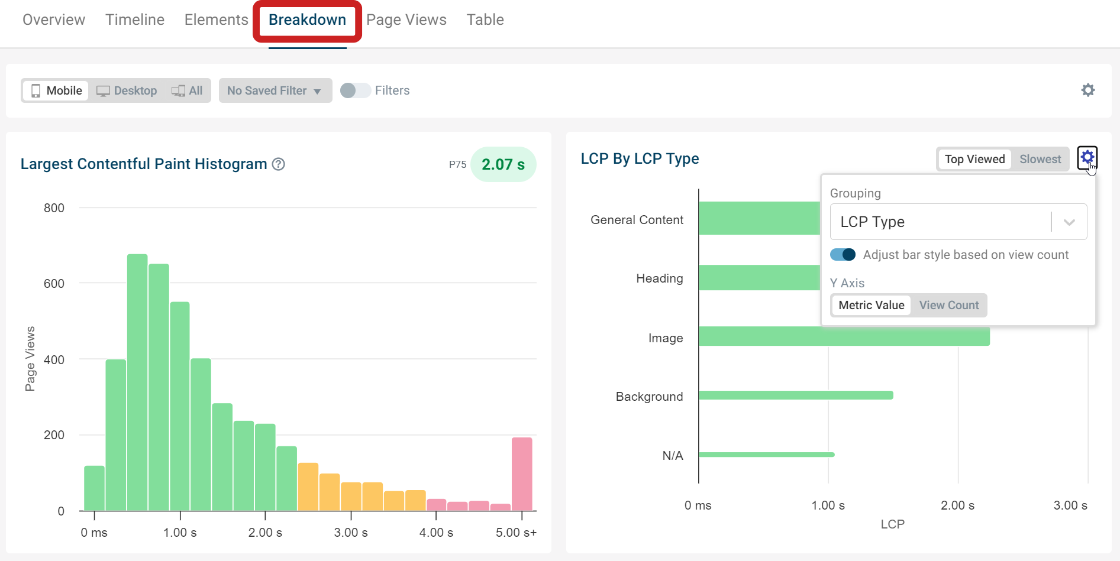
Task: Click the Background row label
Action: click(x=649, y=397)
